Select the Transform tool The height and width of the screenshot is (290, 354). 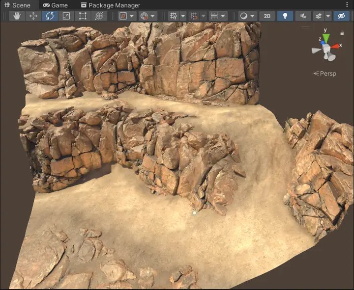click(99, 16)
